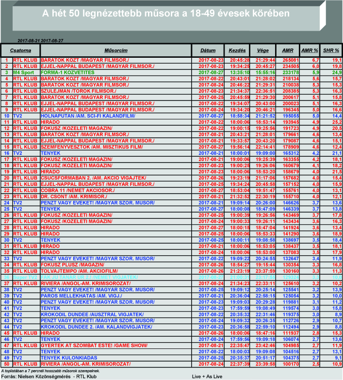Select the end time 23:39:58
The height and width of the screenshot is (380, 343).
click(265, 364)
